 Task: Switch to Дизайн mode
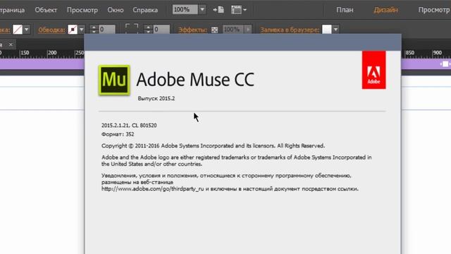click(385, 10)
